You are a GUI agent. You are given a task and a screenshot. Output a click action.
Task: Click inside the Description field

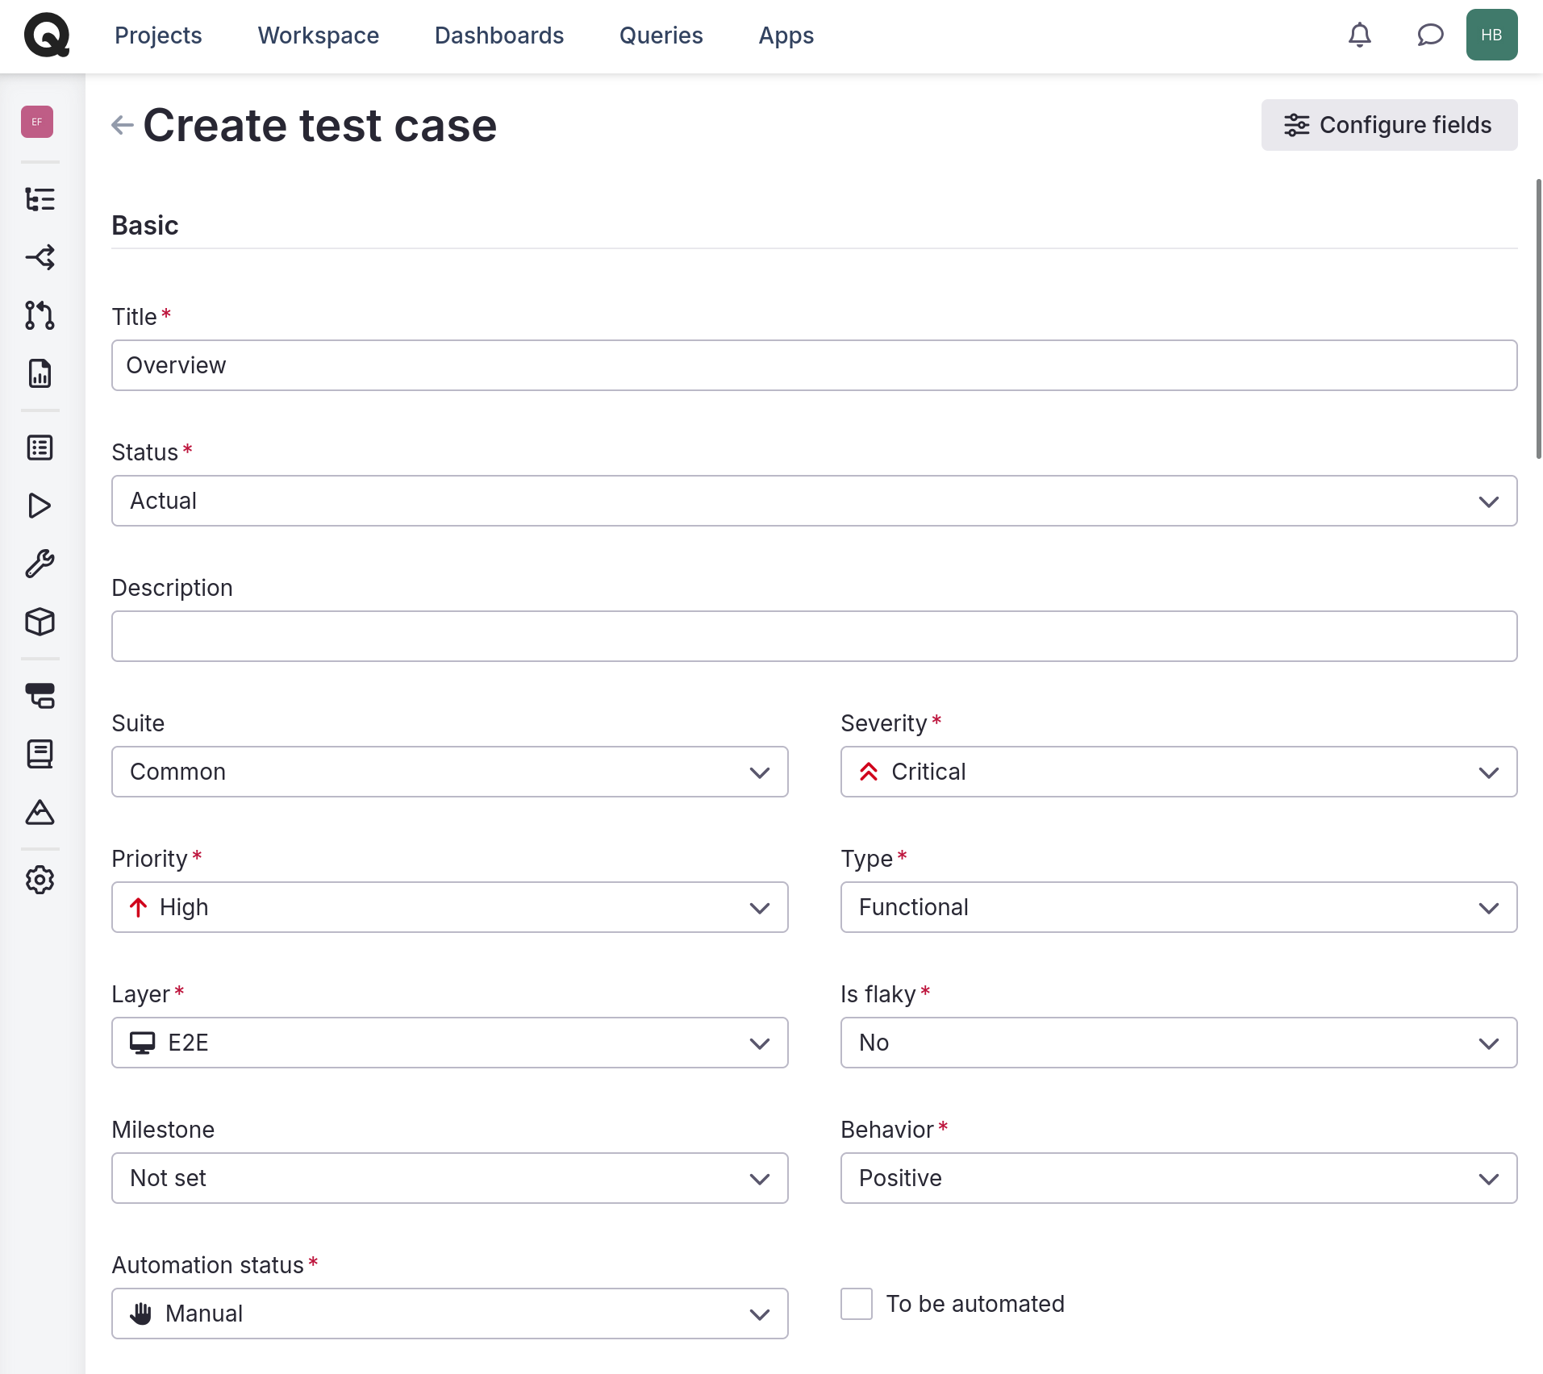(x=814, y=636)
